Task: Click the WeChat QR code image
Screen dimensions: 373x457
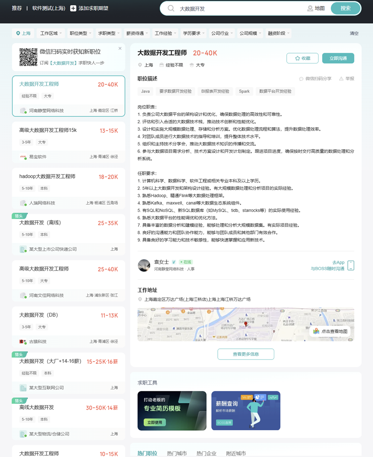Action: [x=28, y=57]
